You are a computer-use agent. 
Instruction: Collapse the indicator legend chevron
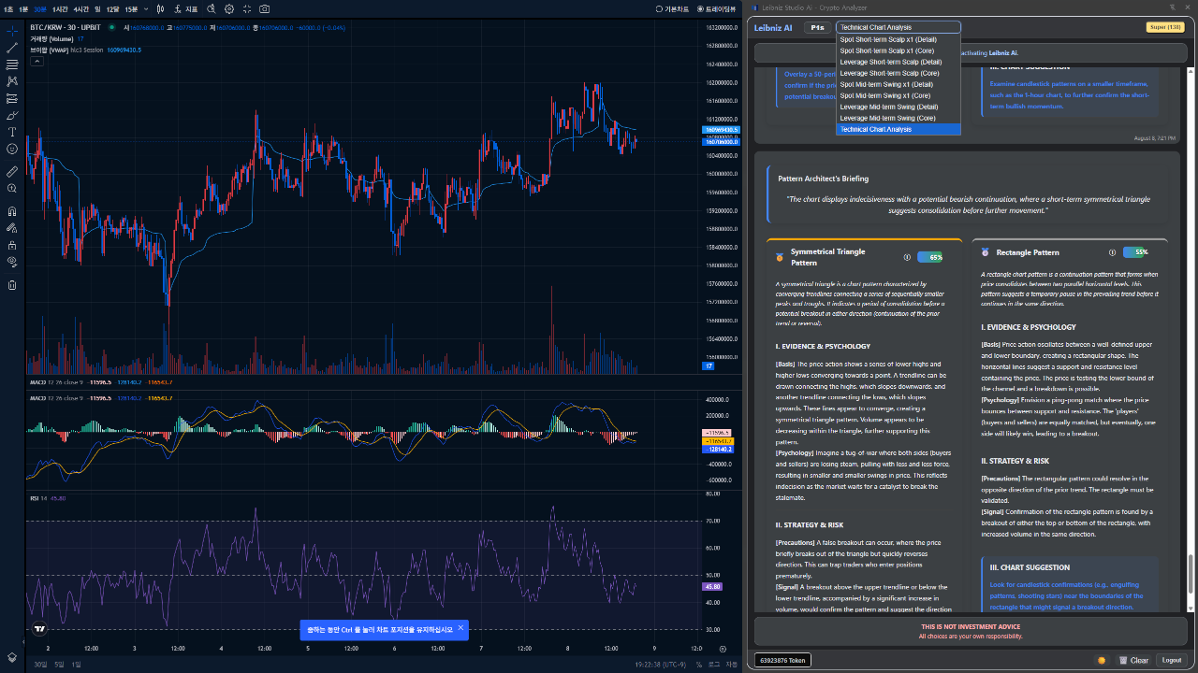(x=37, y=62)
